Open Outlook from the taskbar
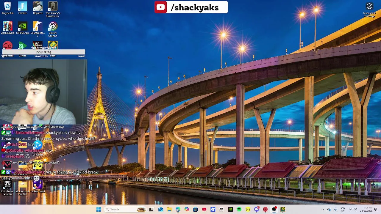 pyautogui.click(x=160, y=209)
